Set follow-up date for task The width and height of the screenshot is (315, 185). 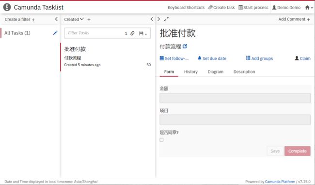[174, 58]
